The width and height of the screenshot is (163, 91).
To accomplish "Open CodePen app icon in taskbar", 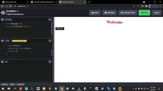I will [38, 89].
